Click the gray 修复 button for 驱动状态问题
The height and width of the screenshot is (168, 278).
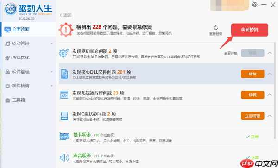pyautogui.click(x=253, y=53)
